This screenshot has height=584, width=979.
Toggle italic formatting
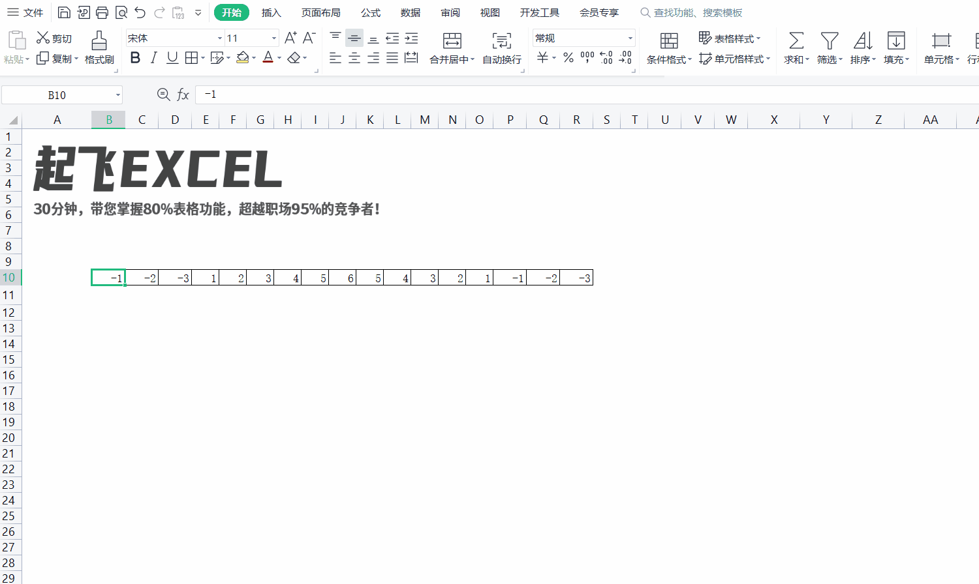153,58
